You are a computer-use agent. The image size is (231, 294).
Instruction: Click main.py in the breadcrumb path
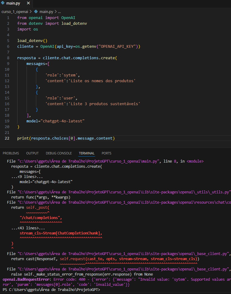coord(47,11)
